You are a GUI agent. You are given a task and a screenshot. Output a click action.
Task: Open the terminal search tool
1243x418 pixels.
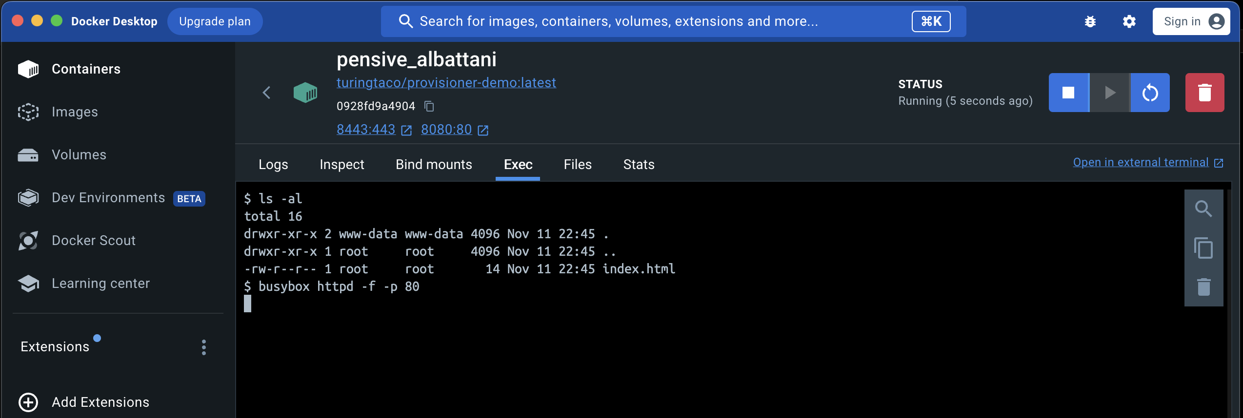[1203, 209]
